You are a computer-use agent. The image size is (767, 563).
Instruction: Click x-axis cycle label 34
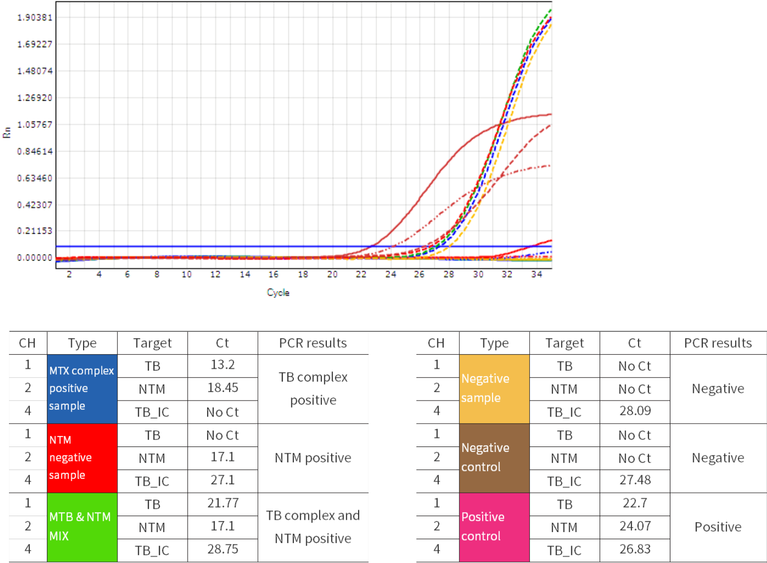(x=536, y=275)
